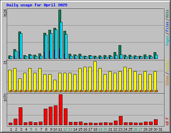Click the tallest red KB bar for day 11
This screenshot has height=133, width=171.
pyautogui.click(x=60, y=110)
